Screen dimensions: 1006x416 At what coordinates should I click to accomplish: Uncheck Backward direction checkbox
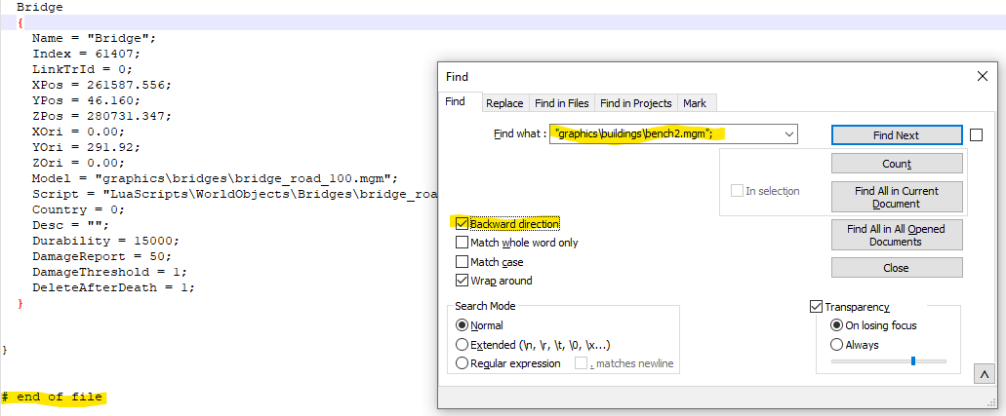(x=462, y=224)
